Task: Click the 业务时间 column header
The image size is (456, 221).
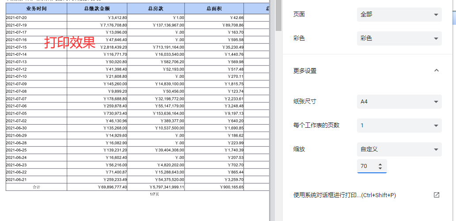Action: pyautogui.click(x=36, y=8)
